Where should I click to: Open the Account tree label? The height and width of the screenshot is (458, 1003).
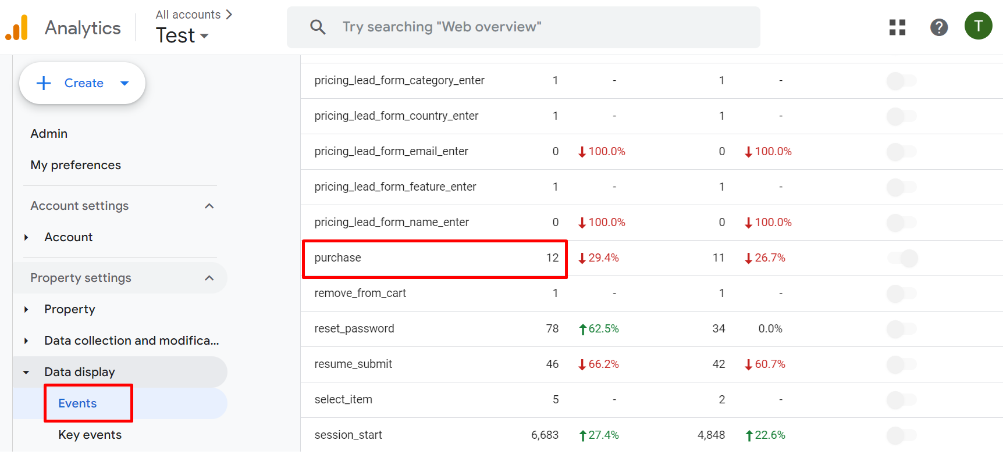coord(69,237)
